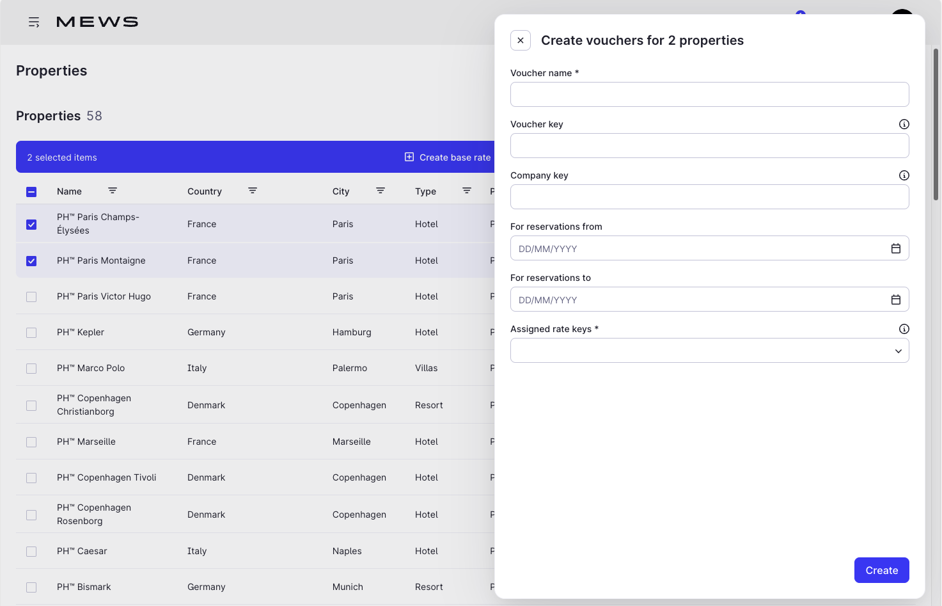Click the 2 selected items label

point(62,157)
